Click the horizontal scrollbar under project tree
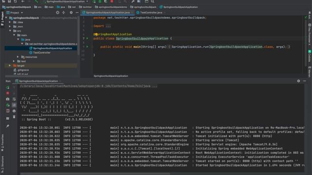This screenshot has height=175, width=312. 31,76
